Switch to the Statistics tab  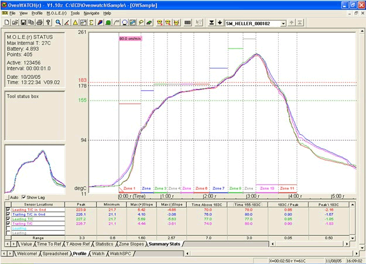104,244
